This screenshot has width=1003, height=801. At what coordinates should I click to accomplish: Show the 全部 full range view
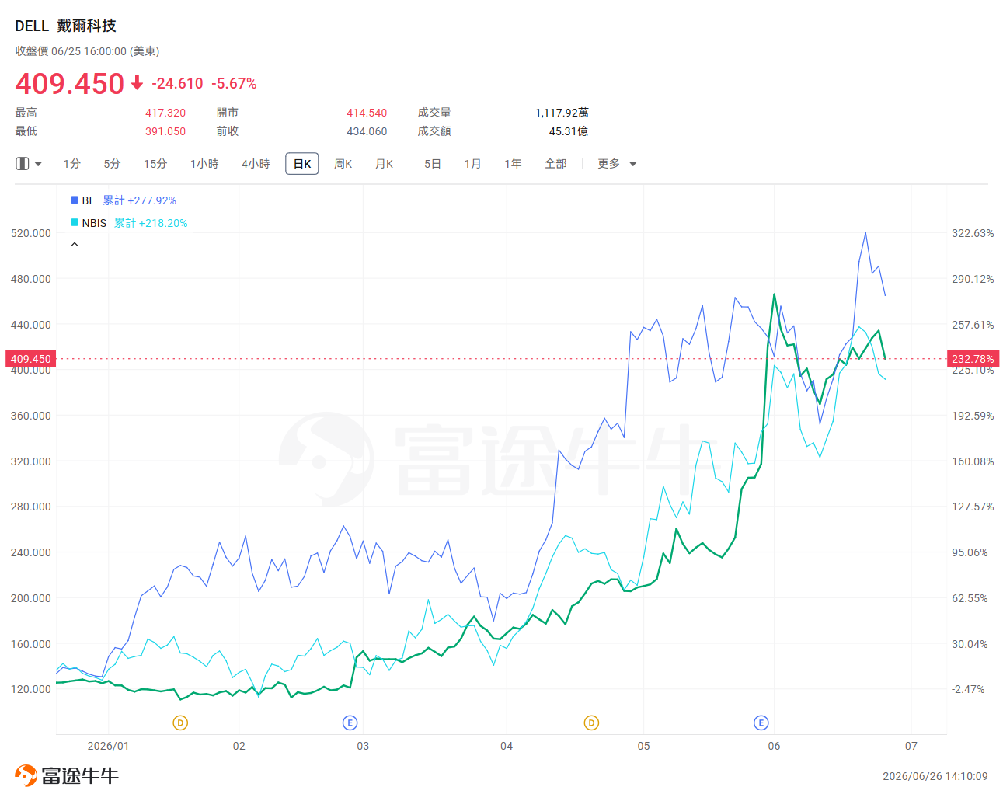pyautogui.click(x=555, y=164)
